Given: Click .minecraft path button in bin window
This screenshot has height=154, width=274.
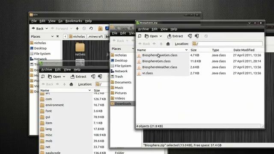Looking at the screenshot, I should coord(95,36).
